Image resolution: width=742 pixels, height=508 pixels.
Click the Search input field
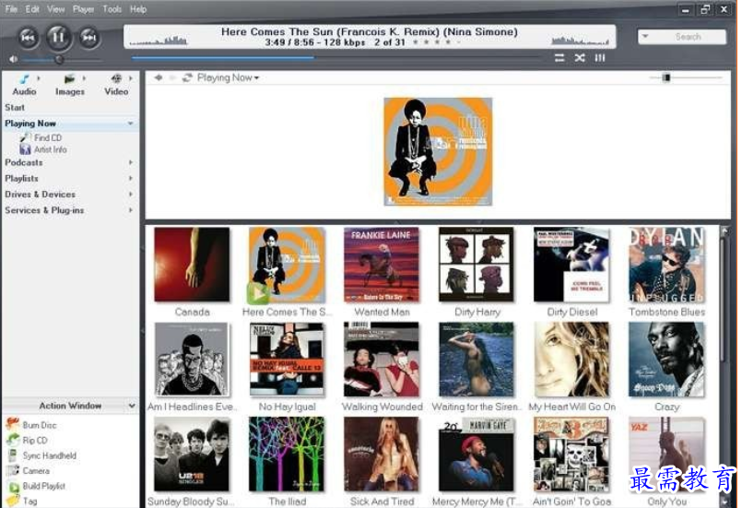pyautogui.click(x=689, y=37)
